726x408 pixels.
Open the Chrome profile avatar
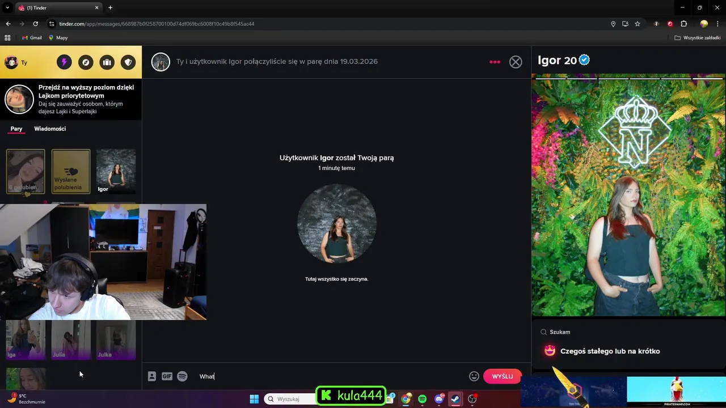[x=704, y=24]
